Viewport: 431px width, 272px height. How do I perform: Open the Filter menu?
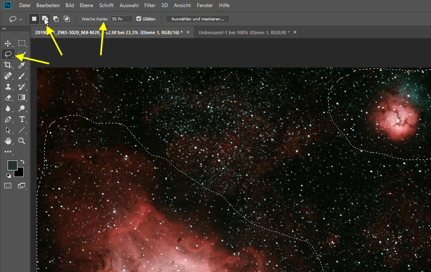click(149, 5)
